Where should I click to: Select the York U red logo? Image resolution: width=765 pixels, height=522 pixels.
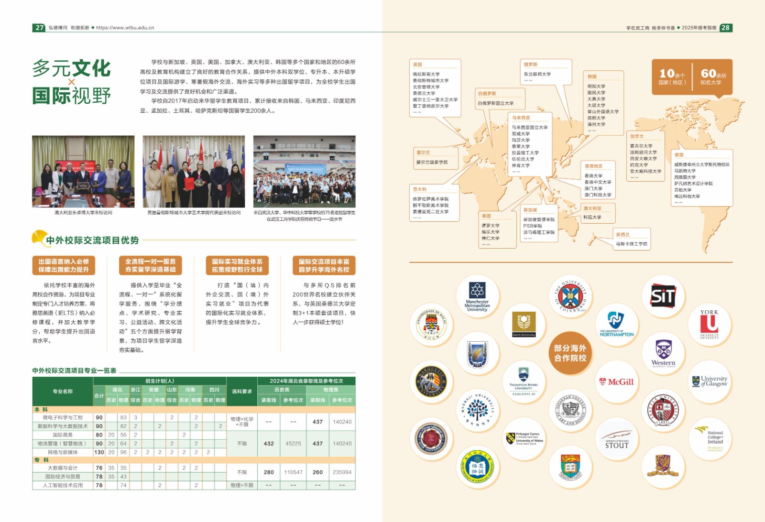709,325
